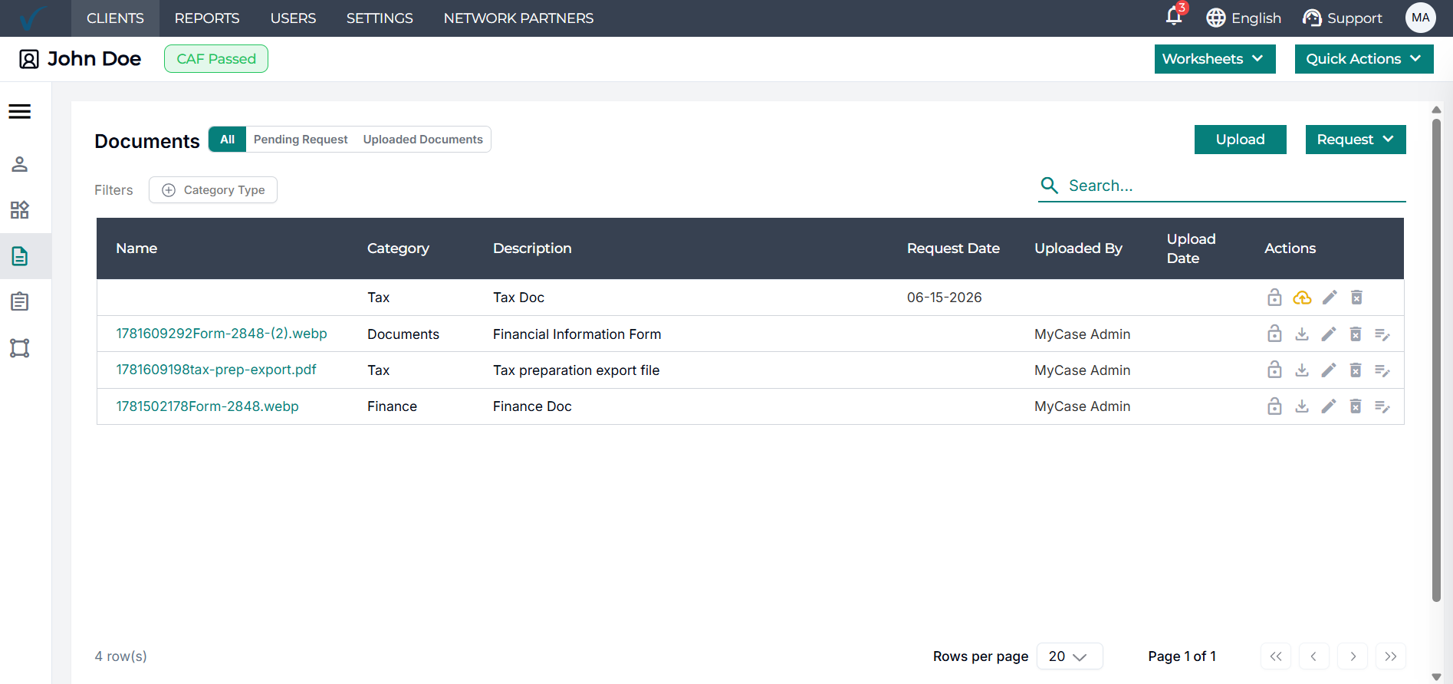Delete the Tax Doc request
The image size is (1453, 684).
[1356, 298]
